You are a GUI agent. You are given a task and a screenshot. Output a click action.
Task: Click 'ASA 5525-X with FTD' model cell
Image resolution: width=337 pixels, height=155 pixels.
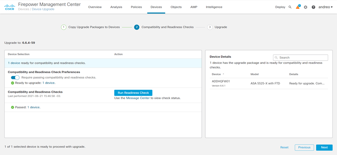point(265,84)
